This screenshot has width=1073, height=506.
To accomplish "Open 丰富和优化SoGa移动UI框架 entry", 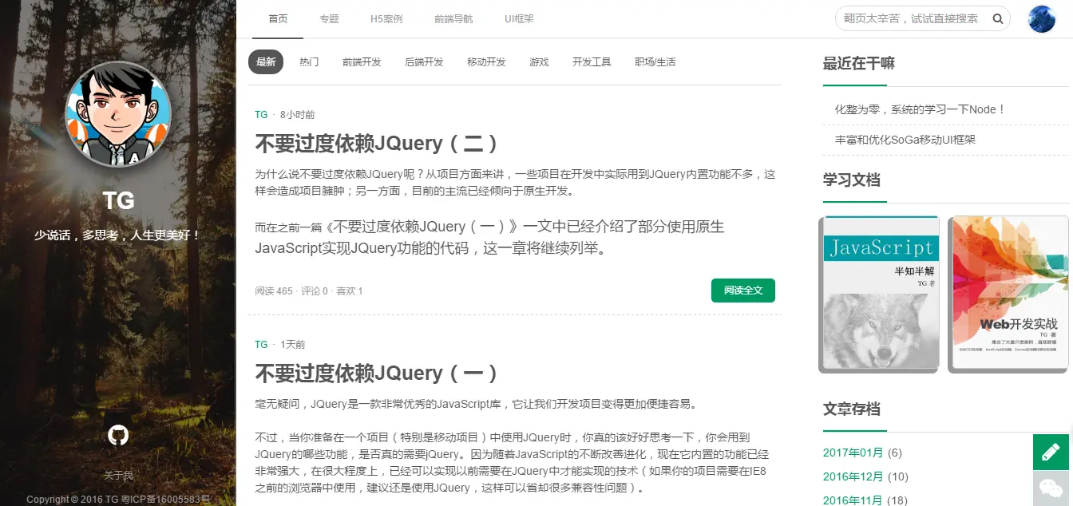I will tap(905, 140).
